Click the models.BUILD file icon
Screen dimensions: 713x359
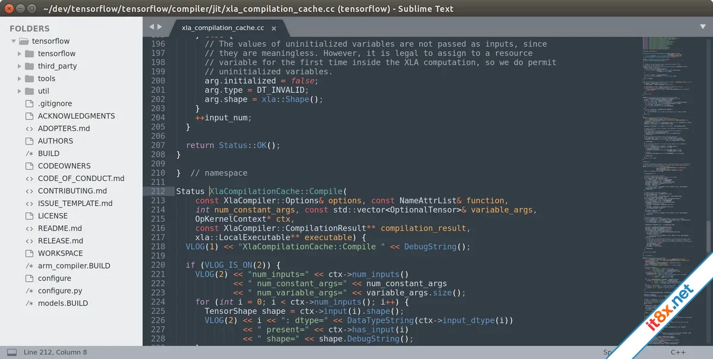[x=29, y=303]
